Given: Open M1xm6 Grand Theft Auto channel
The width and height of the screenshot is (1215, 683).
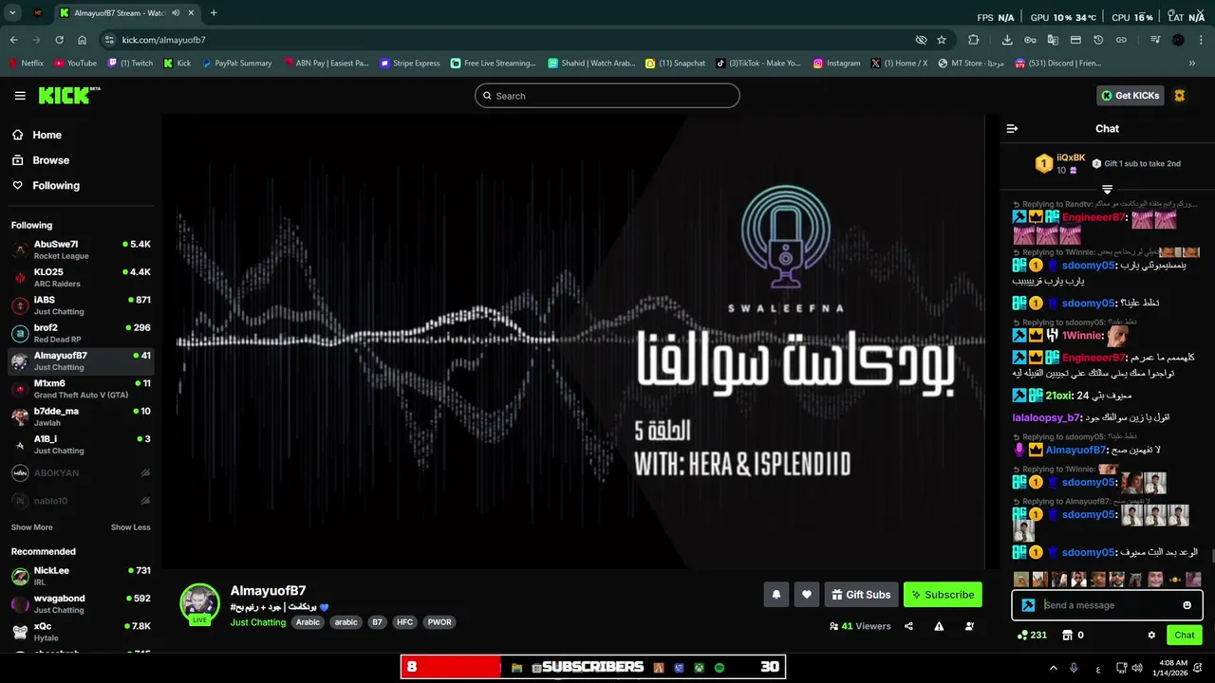Looking at the screenshot, I should [x=81, y=388].
